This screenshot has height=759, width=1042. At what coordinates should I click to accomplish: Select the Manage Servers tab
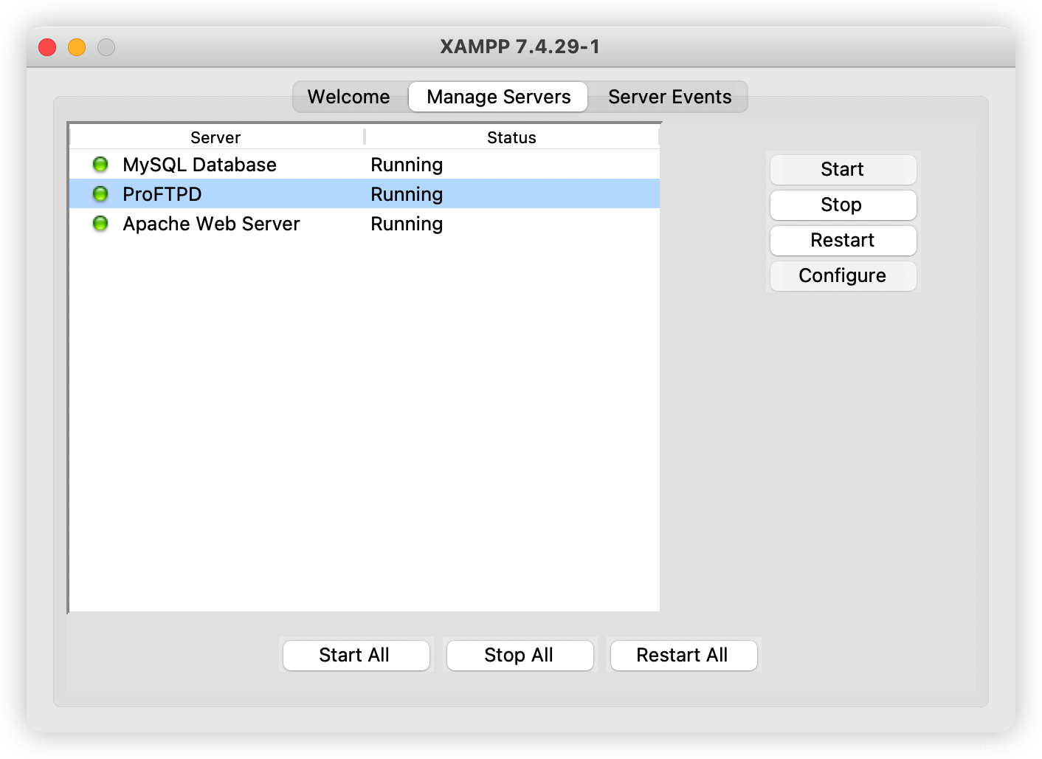coord(497,97)
